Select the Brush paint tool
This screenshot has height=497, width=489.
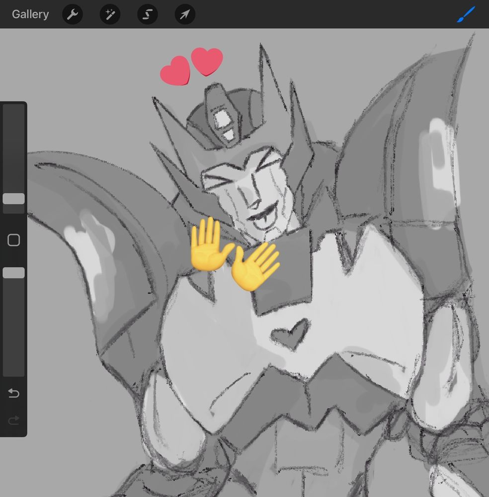pyautogui.click(x=466, y=14)
